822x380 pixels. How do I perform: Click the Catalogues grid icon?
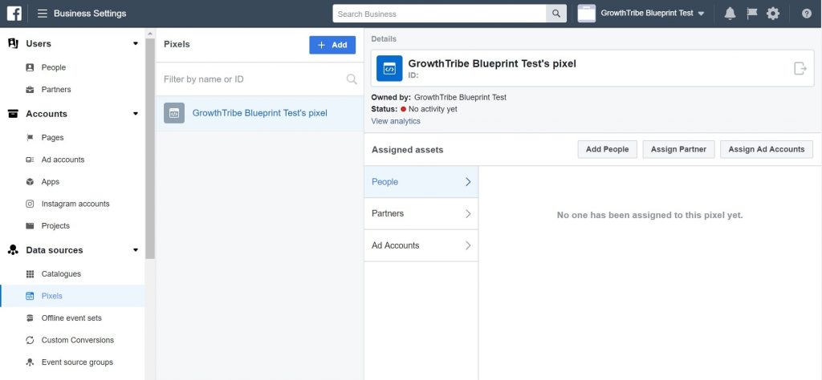coord(30,273)
